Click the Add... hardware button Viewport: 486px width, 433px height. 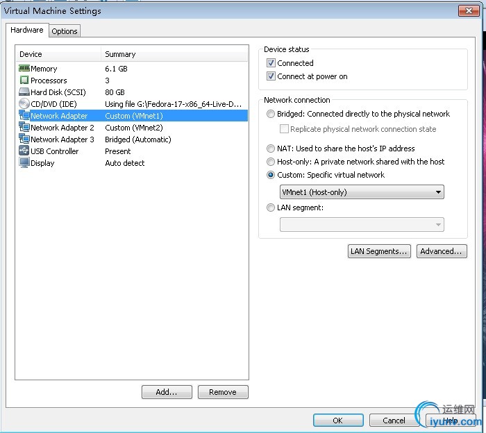[x=167, y=392]
